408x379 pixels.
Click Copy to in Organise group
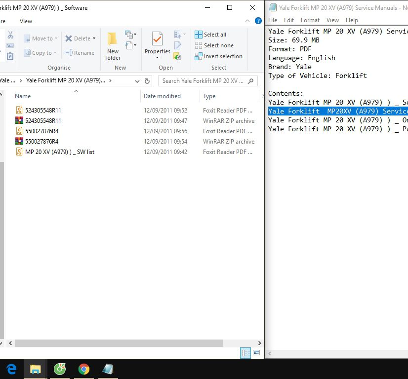pos(40,53)
